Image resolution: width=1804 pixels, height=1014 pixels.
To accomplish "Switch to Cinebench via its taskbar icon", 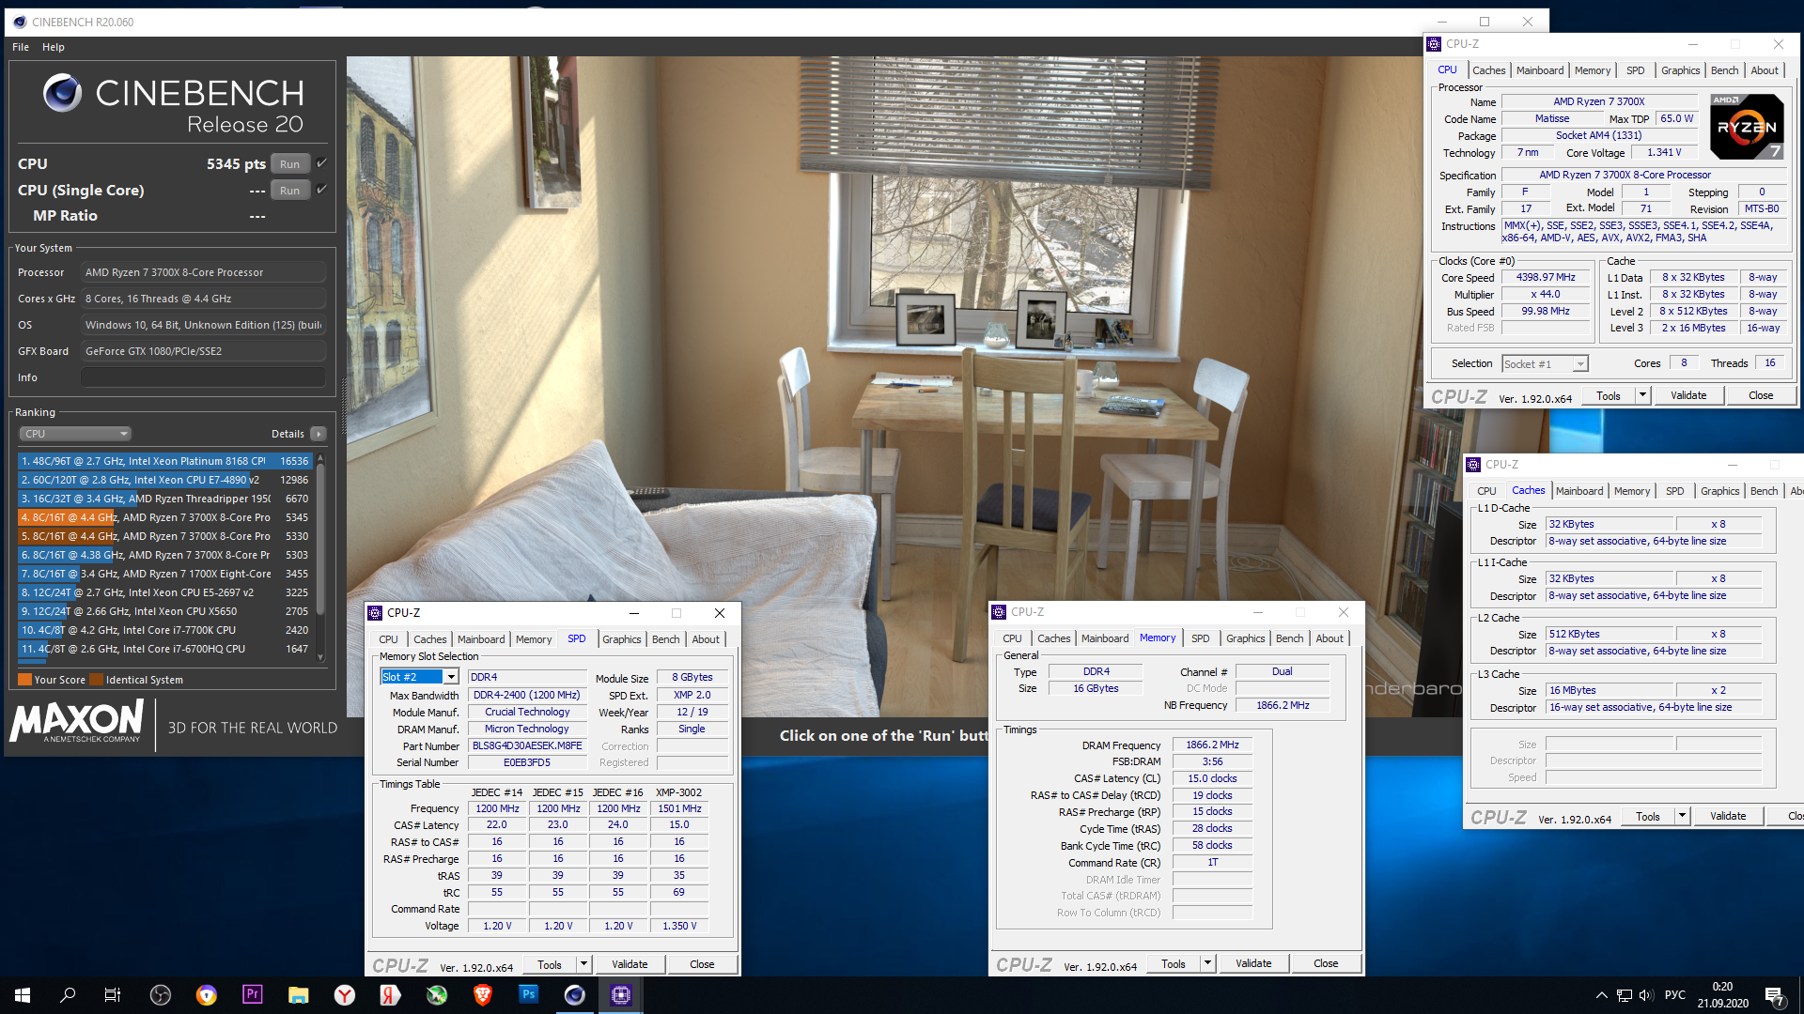I will 575,995.
